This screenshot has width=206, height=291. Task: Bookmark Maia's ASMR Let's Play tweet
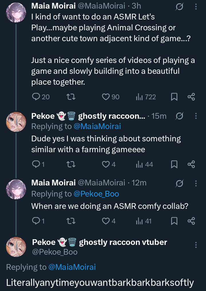tap(174, 97)
